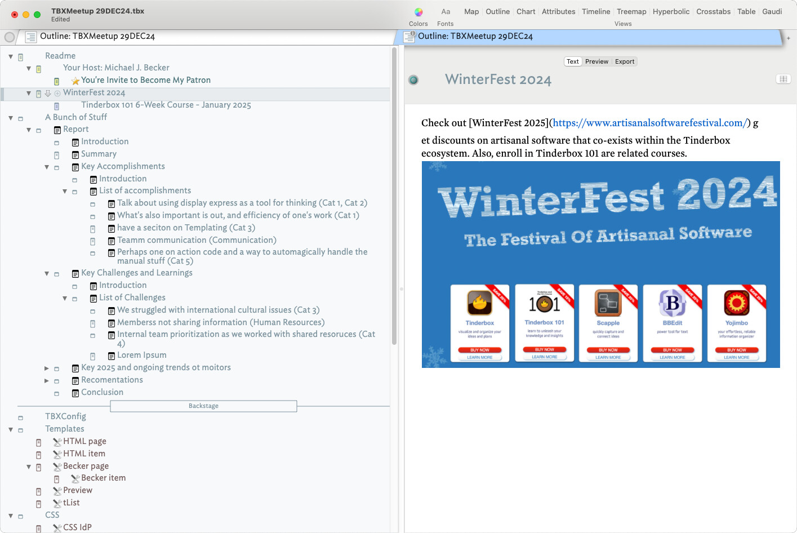Click BUY NOW on the BBEdit card
The height and width of the screenshot is (533, 797).
click(x=673, y=350)
